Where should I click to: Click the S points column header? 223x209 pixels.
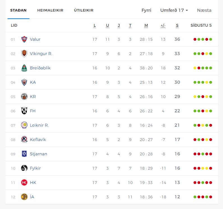[x=177, y=26]
